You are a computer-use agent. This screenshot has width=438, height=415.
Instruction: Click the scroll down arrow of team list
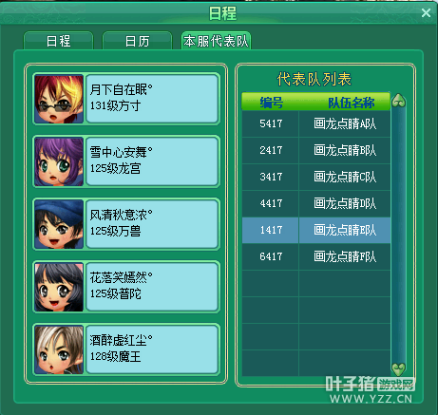399,368
